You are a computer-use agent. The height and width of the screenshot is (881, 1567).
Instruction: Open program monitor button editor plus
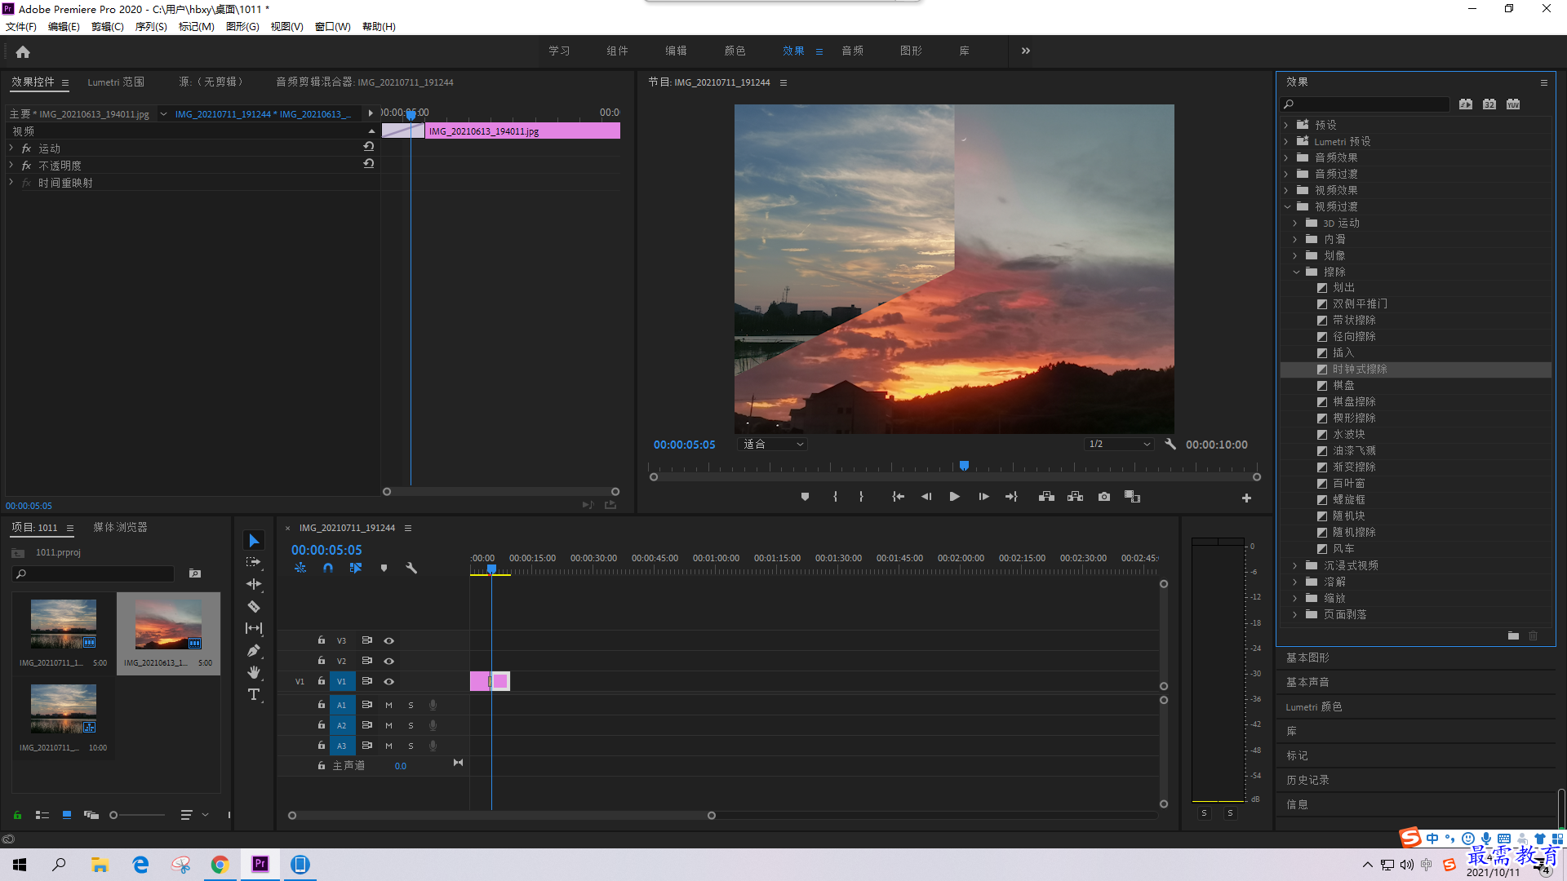coord(1246,498)
